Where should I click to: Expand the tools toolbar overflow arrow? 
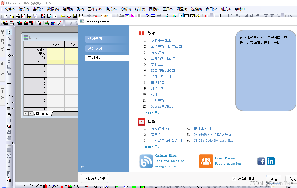coord(13,143)
